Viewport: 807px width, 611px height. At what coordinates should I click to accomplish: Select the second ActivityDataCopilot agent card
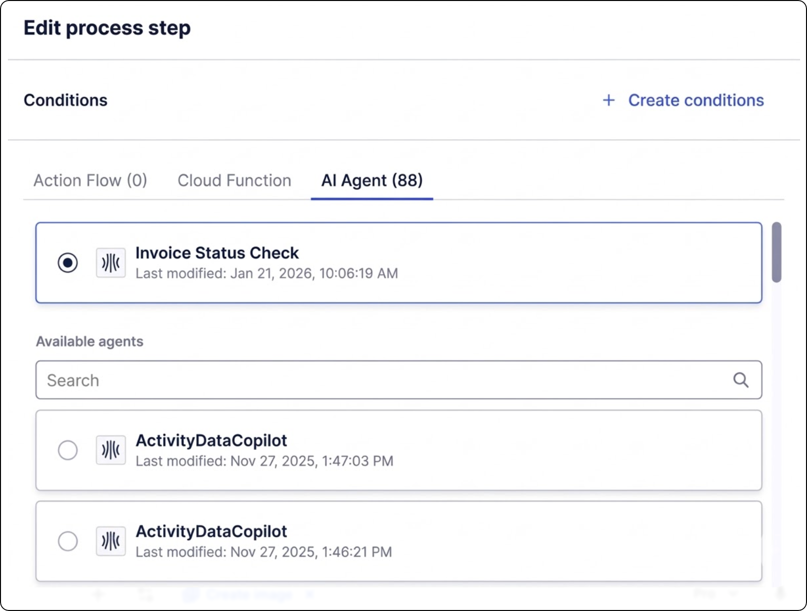click(398, 541)
